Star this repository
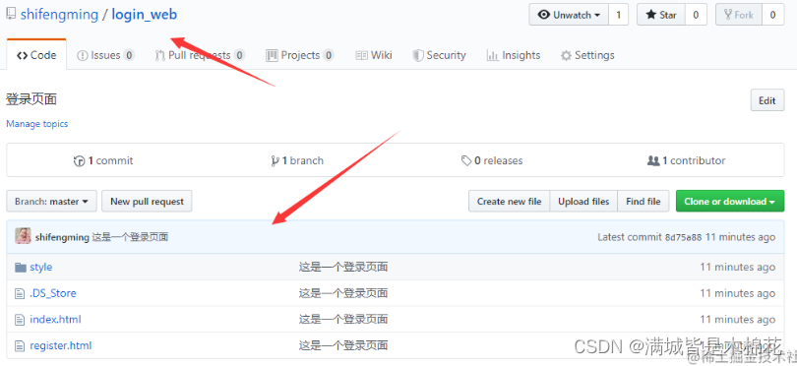 661,15
